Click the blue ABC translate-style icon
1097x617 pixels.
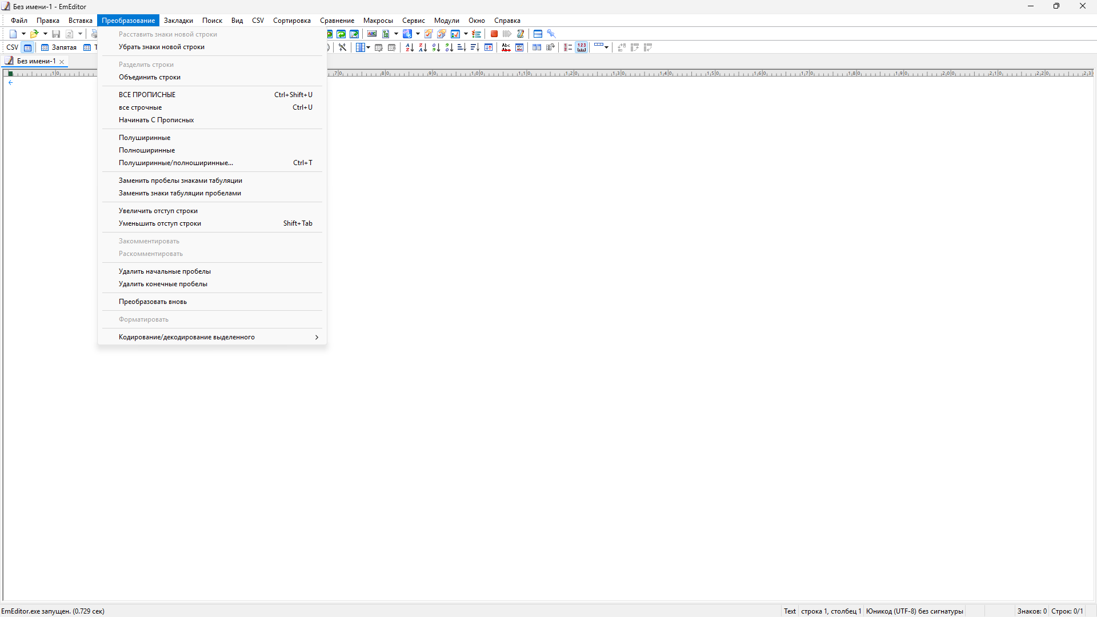tap(407, 34)
